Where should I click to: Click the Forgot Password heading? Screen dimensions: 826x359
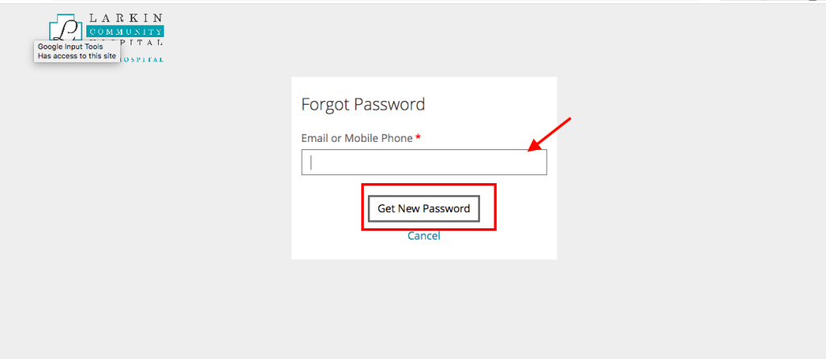363,104
